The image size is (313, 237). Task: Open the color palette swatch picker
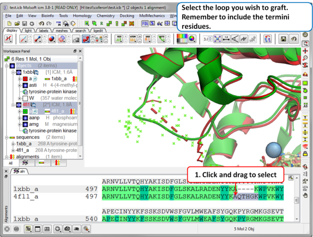click(x=183, y=39)
